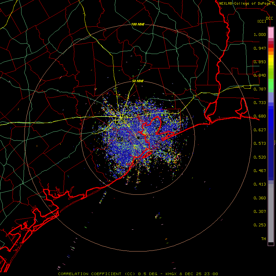This screenshot has height=276, width=276.
Task: Click the 0.467 scale value
Action: point(260,171)
